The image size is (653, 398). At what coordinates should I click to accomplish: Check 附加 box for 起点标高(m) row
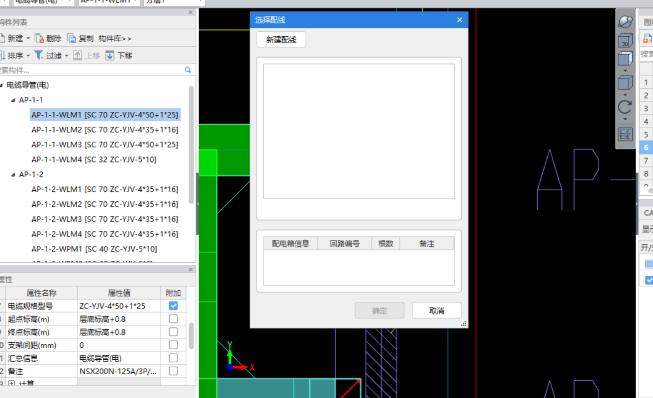click(173, 318)
